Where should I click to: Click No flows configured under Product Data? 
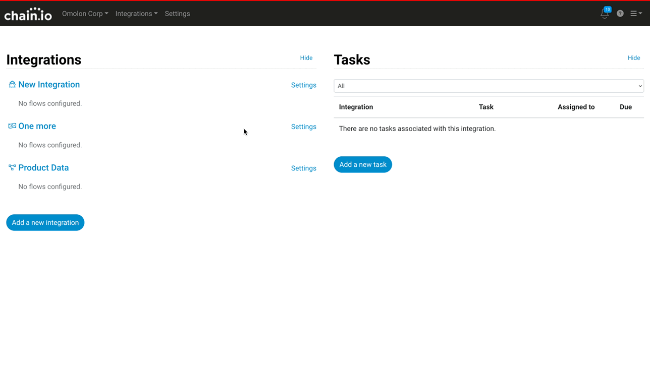pos(50,187)
